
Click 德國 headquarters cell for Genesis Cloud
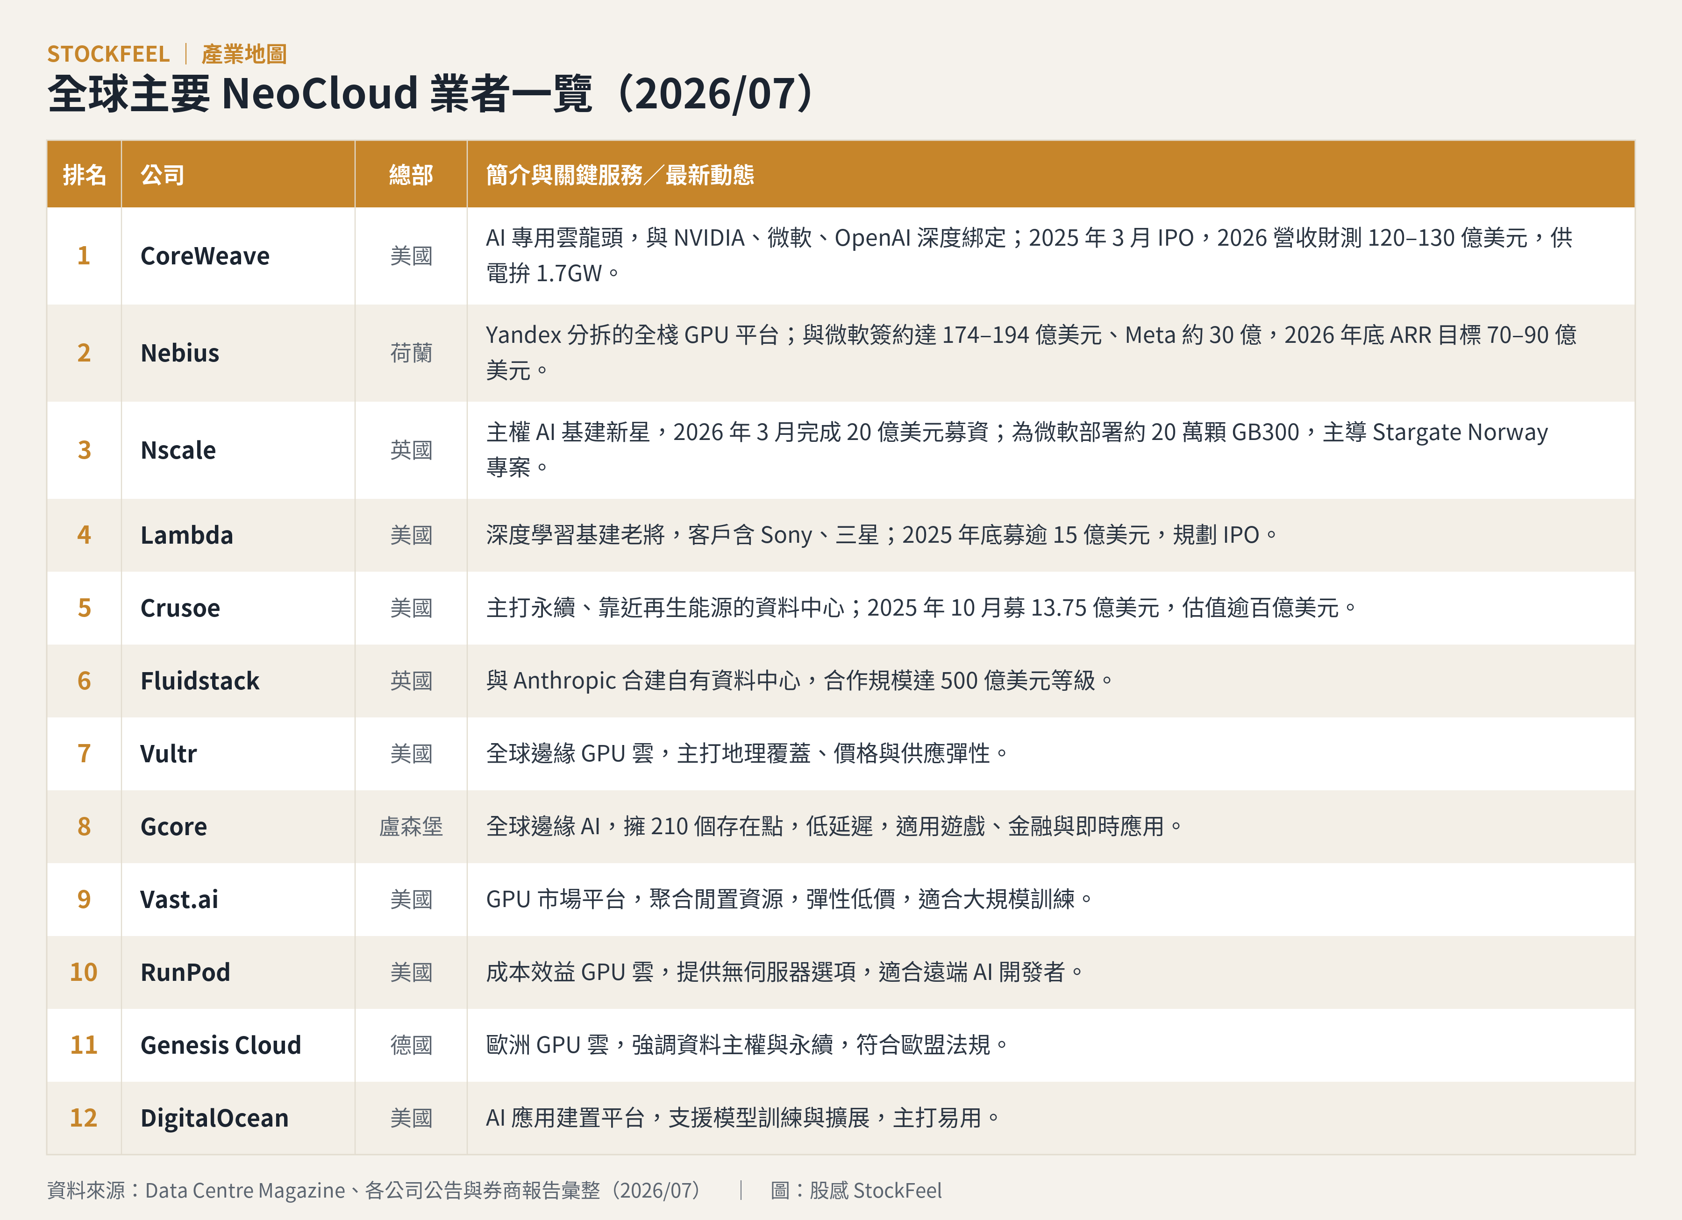411,1045
